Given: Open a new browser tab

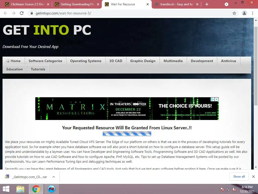Looking at the screenshot, I should 207,5.
